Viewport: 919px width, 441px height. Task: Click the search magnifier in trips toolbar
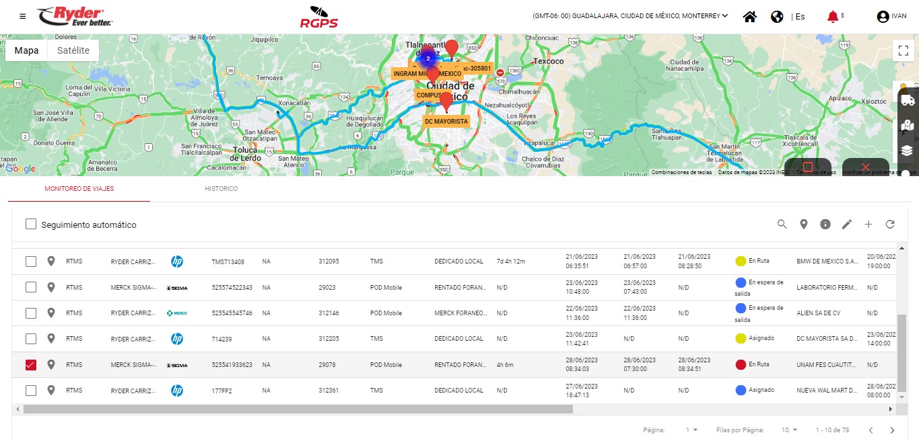782,225
